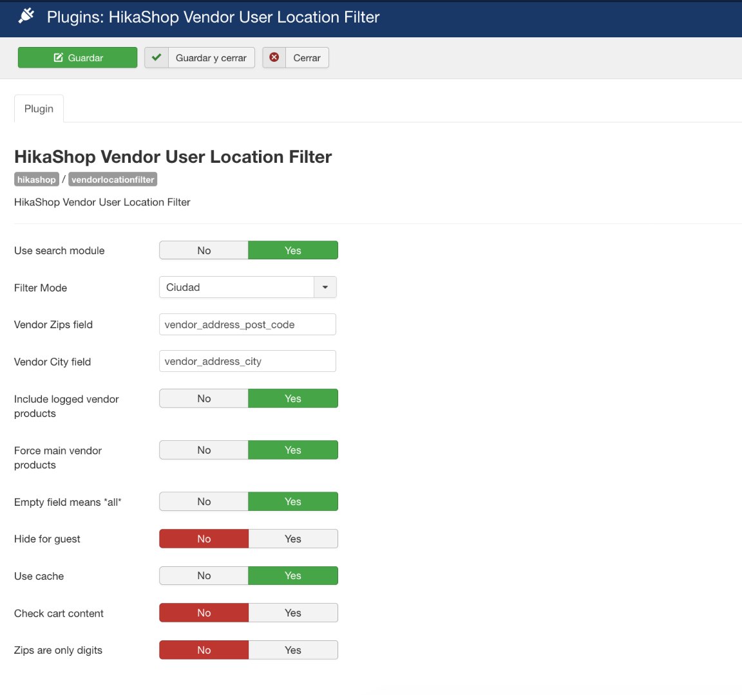Click the Use search module label
The width and height of the screenshot is (742, 695).
click(x=59, y=250)
